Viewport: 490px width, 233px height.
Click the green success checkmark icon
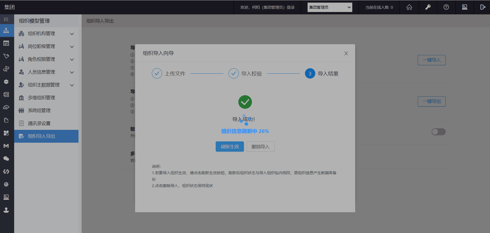coord(245,102)
